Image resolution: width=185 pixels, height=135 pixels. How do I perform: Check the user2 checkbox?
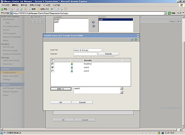(x=53, y=71)
